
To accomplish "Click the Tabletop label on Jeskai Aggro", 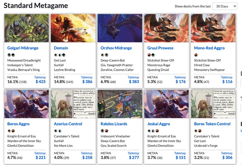I will [x=180, y=153].
